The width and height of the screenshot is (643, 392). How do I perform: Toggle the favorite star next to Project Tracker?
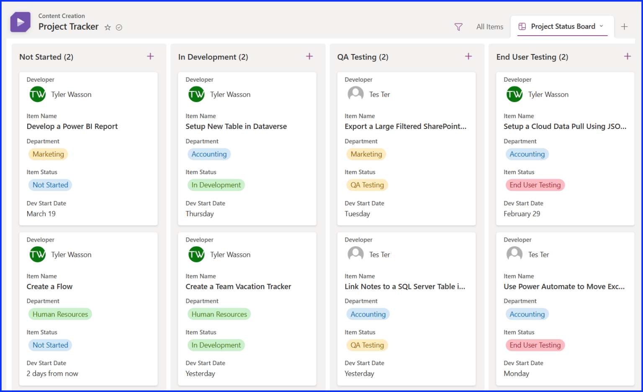108,27
